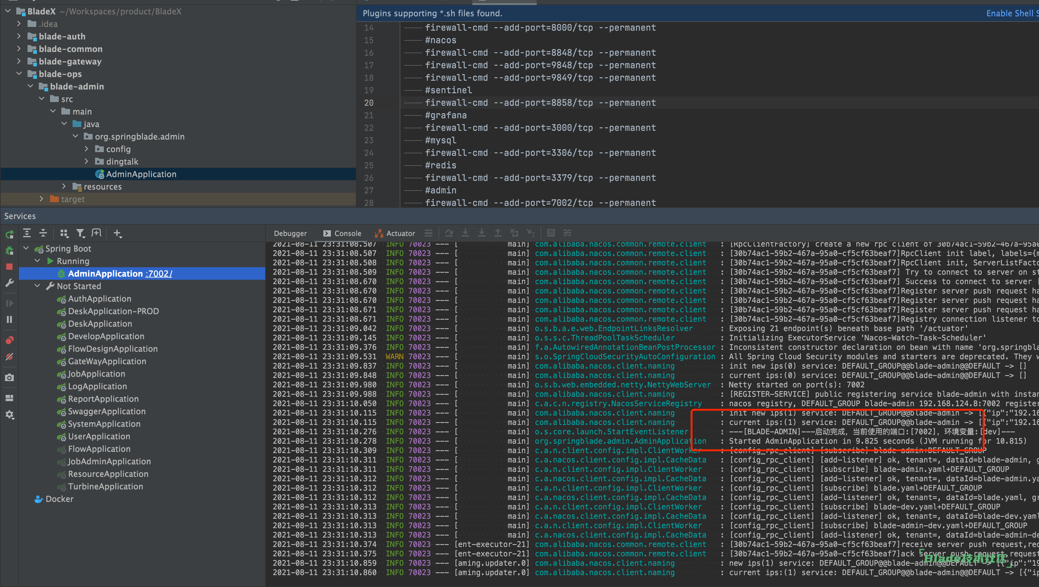Image resolution: width=1039 pixels, height=587 pixels.
Task: Open the Group By dropdown icon in Services
Action: (64, 233)
